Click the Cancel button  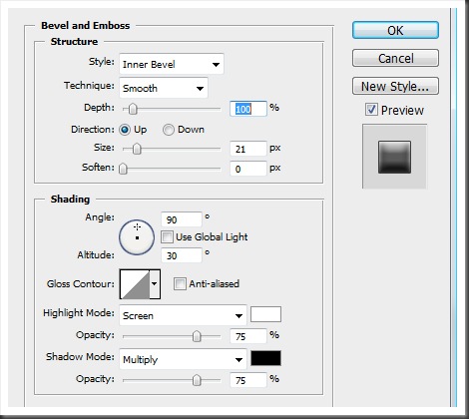click(x=395, y=58)
